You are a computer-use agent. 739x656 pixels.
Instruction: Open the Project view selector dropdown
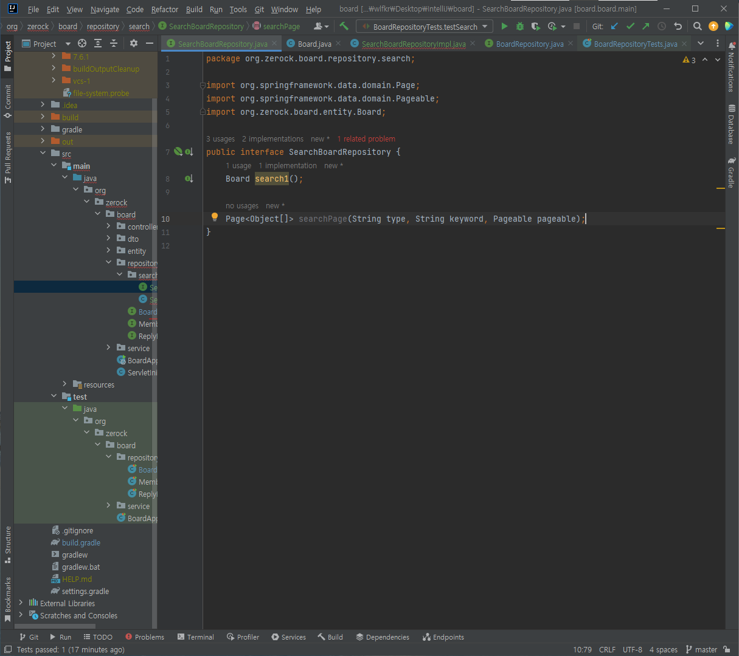click(x=46, y=44)
